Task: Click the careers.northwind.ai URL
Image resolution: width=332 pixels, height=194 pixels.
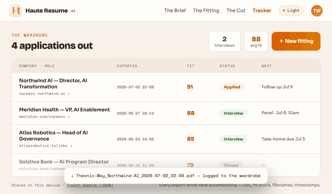Action: (42, 94)
